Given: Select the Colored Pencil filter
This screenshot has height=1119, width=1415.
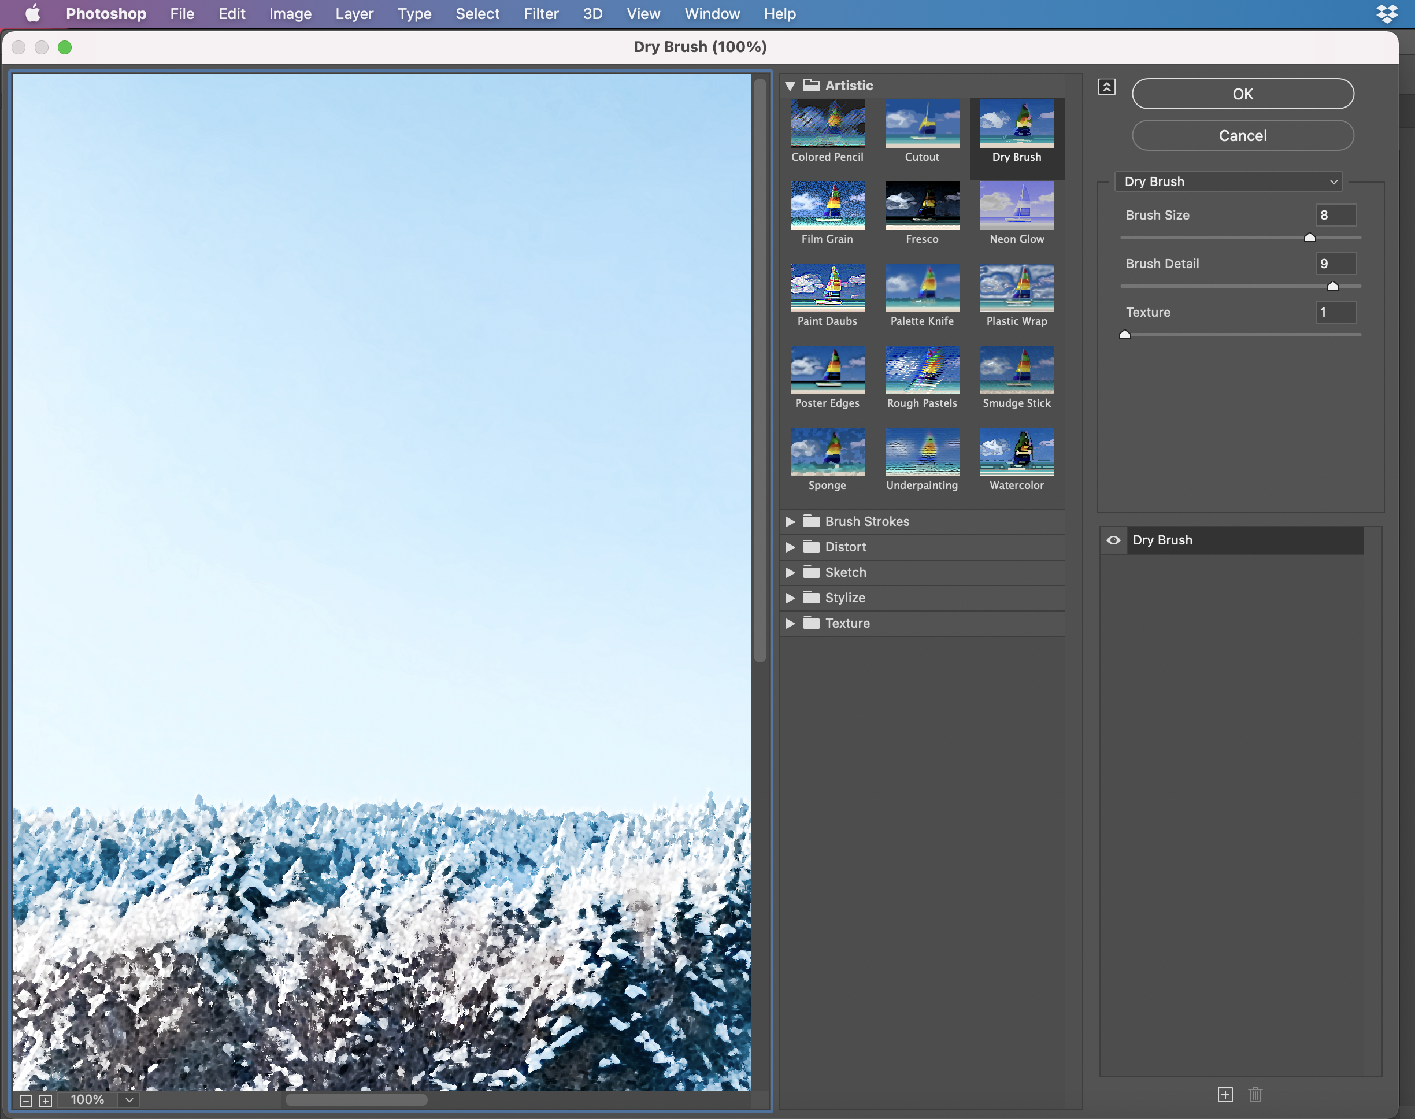Looking at the screenshot, I should (826, 123).
